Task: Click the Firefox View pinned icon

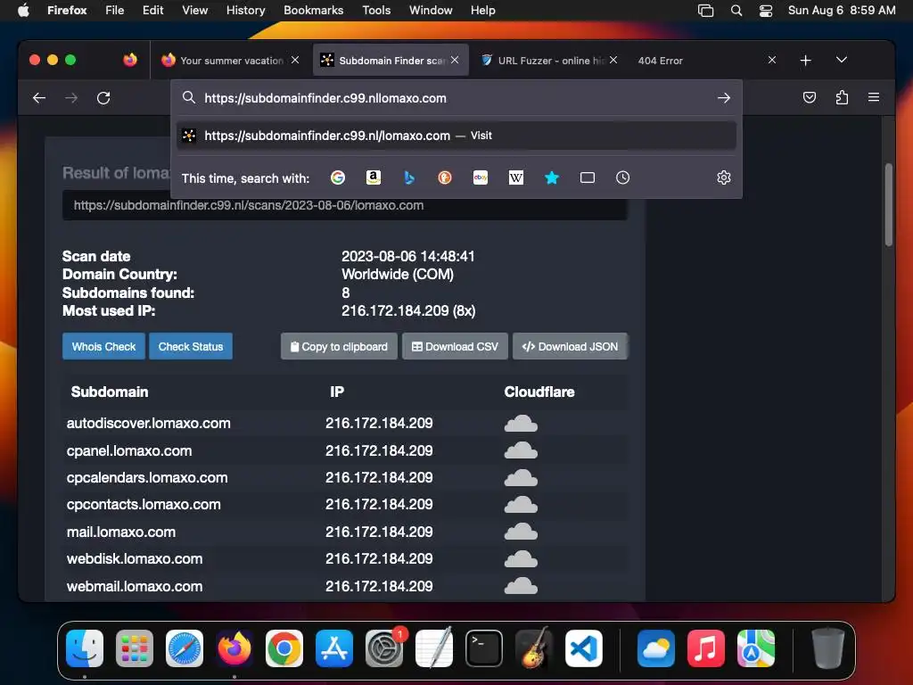Action: pyautogui.click(x=130, y=60)
